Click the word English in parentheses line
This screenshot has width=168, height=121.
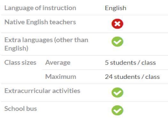(16, 48)
